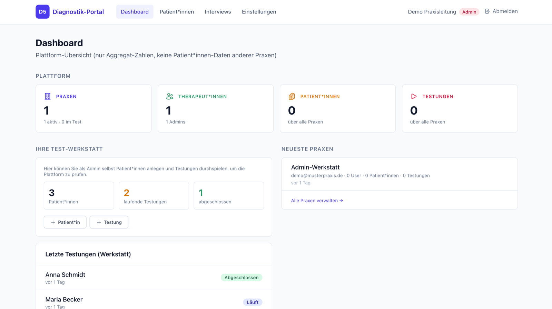Click '1 aktiv · 0 im Test' text
The width and height of the screenshot is (552, 309).
tap(62, 122)
